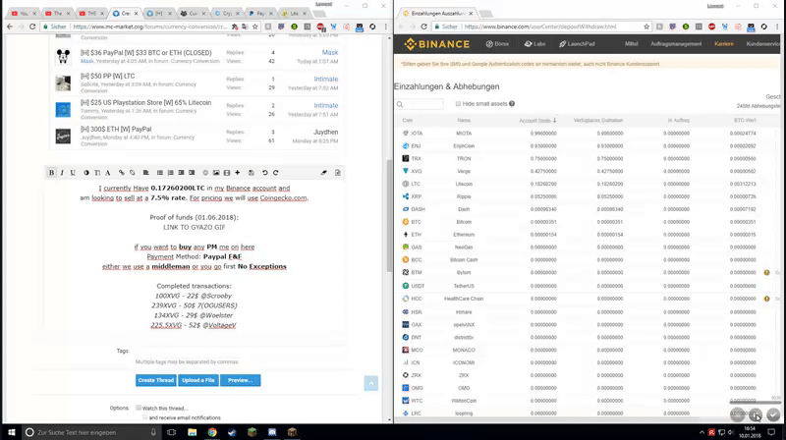Insert media via editor toolbar
This screenshot has width=786, height=440.
click(x=227, y=173)
